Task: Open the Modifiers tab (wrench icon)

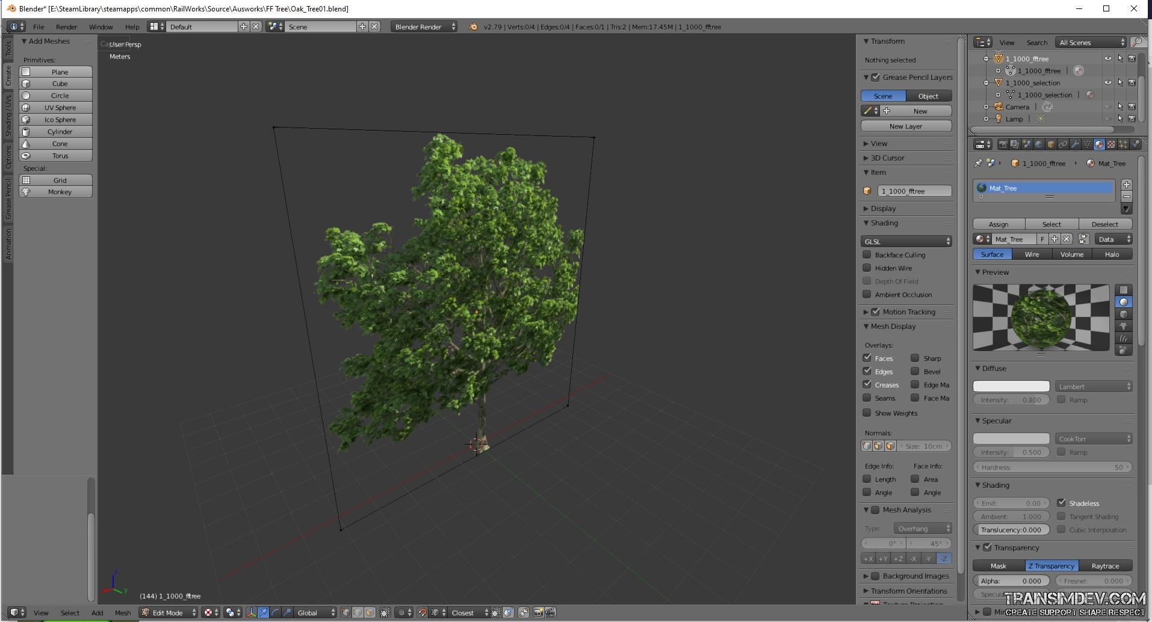Action: tap(1075, 144)
